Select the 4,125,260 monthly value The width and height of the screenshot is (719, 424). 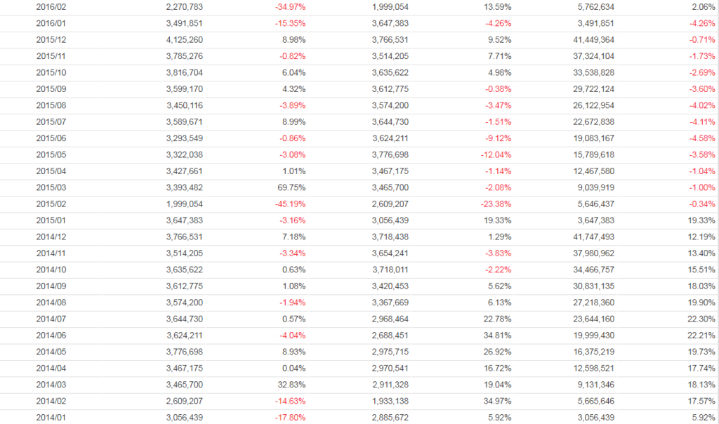185,39
